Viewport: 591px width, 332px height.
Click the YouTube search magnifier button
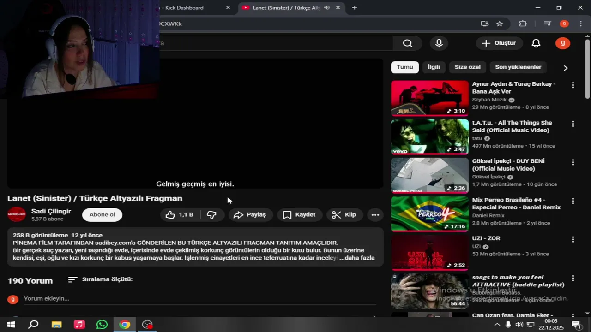407,43
